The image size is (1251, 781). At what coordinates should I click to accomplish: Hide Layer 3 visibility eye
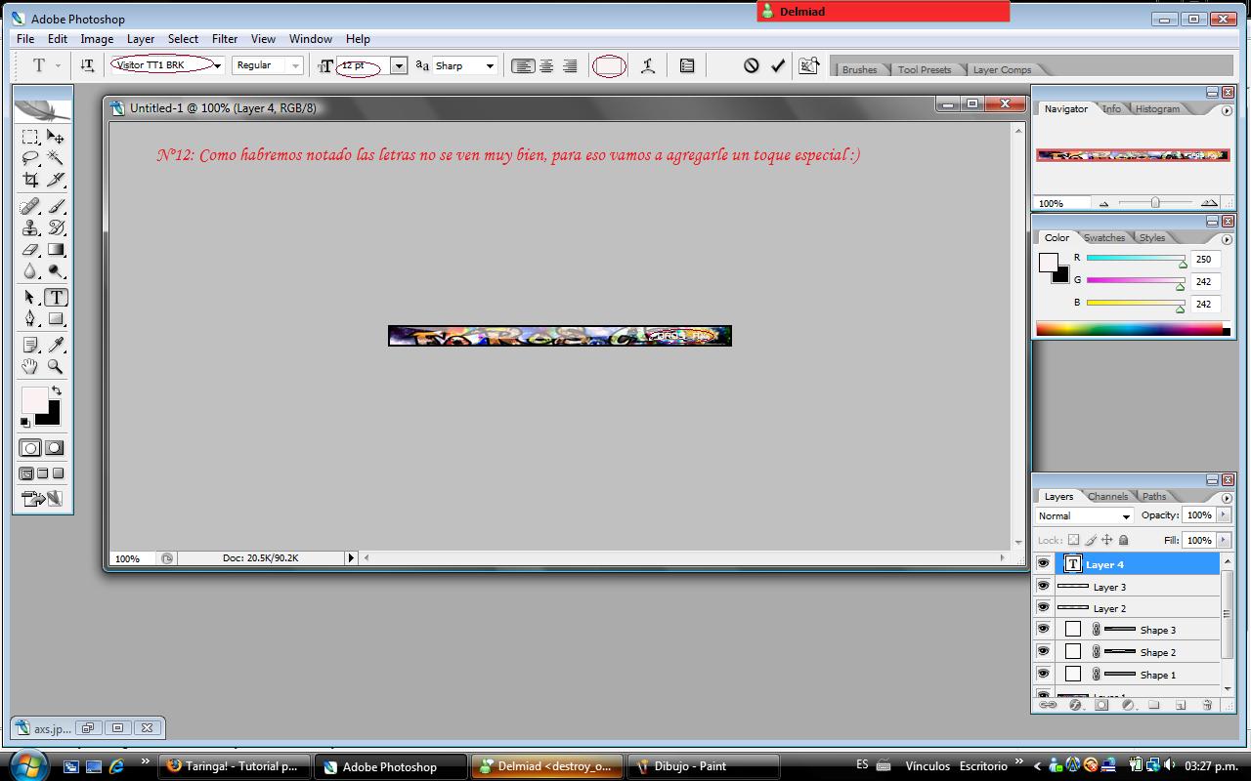[1043, 586]
